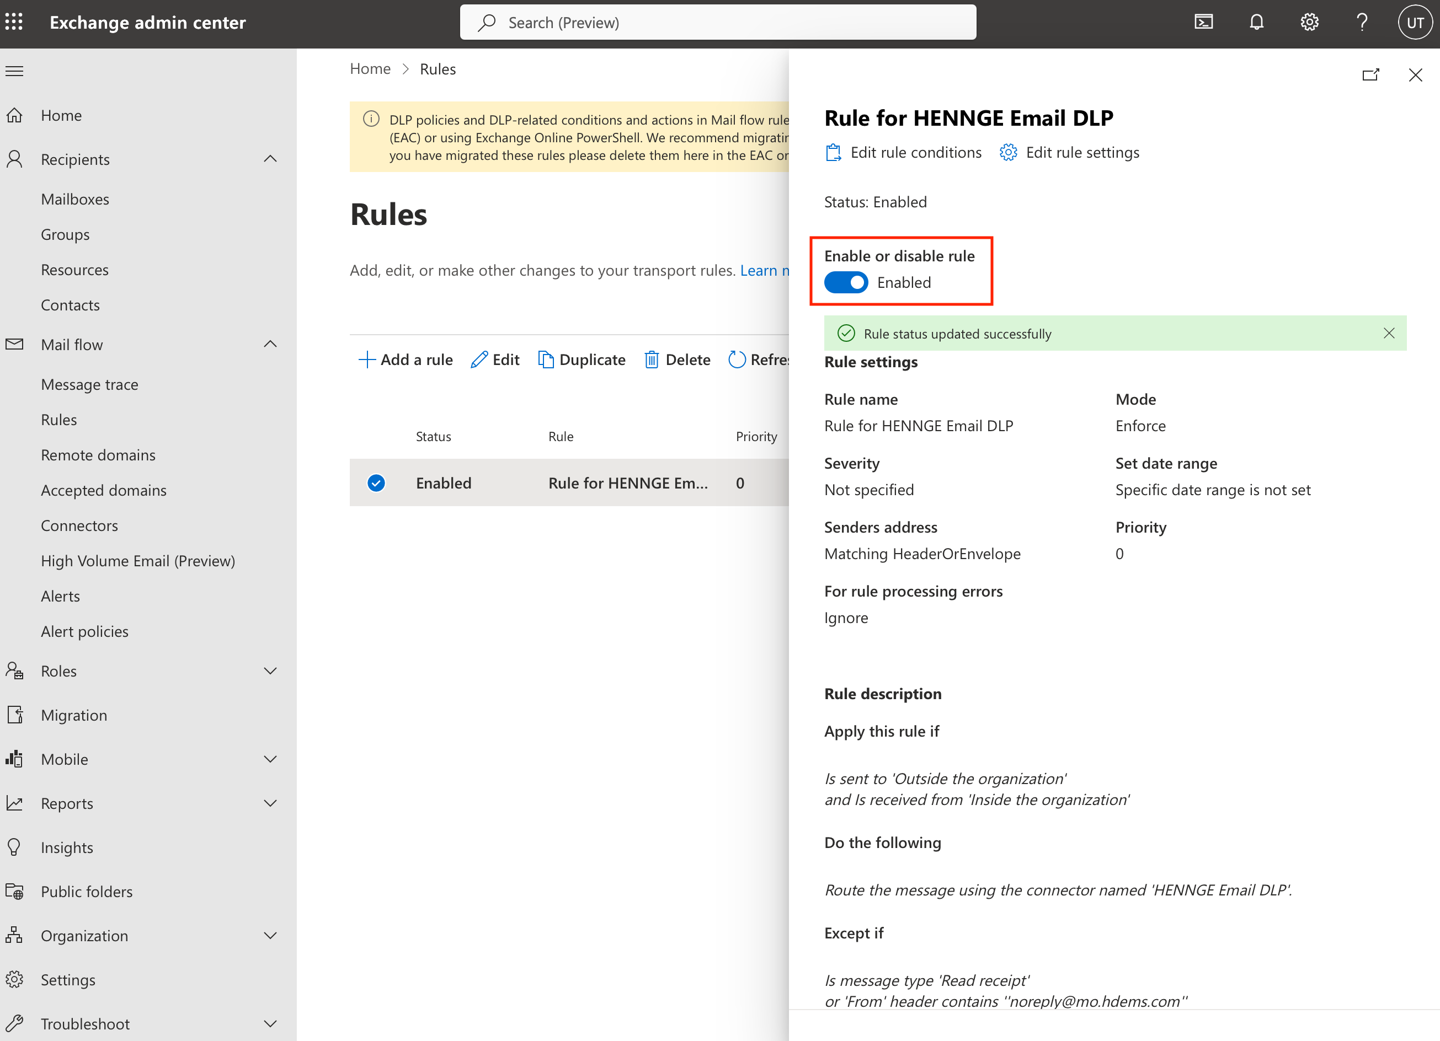Viewport: 1440px width, 1041px height.
Task: Open Rules under Mail flow
Action: coord(58,419)
